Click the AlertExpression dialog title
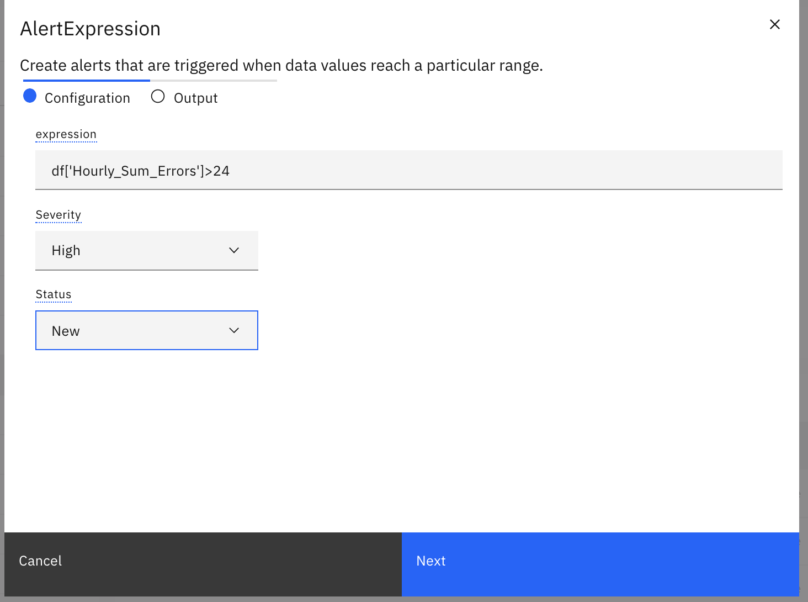Viewport: 808px width, 602px height. click(91, 29)
